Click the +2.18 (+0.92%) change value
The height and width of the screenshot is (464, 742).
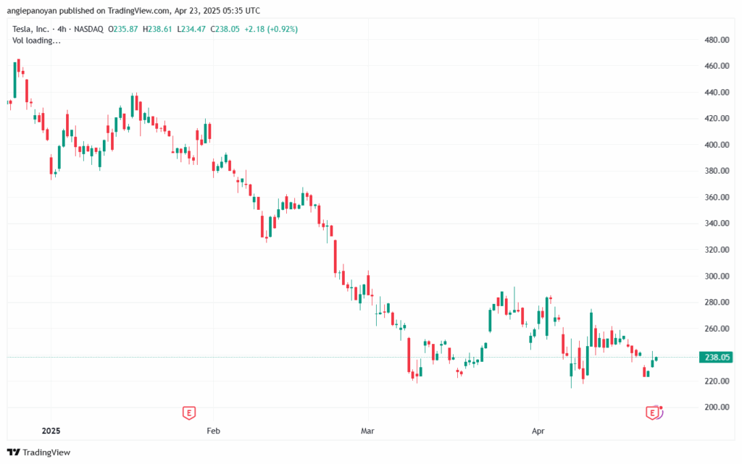[272, 29]
